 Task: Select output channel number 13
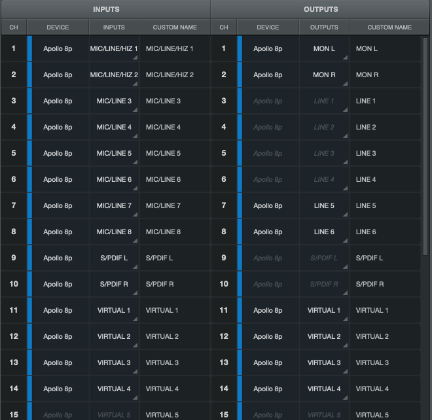(224, 362)
